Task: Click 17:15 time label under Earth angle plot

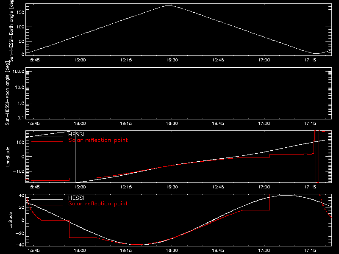Action: tap(310, 60)
